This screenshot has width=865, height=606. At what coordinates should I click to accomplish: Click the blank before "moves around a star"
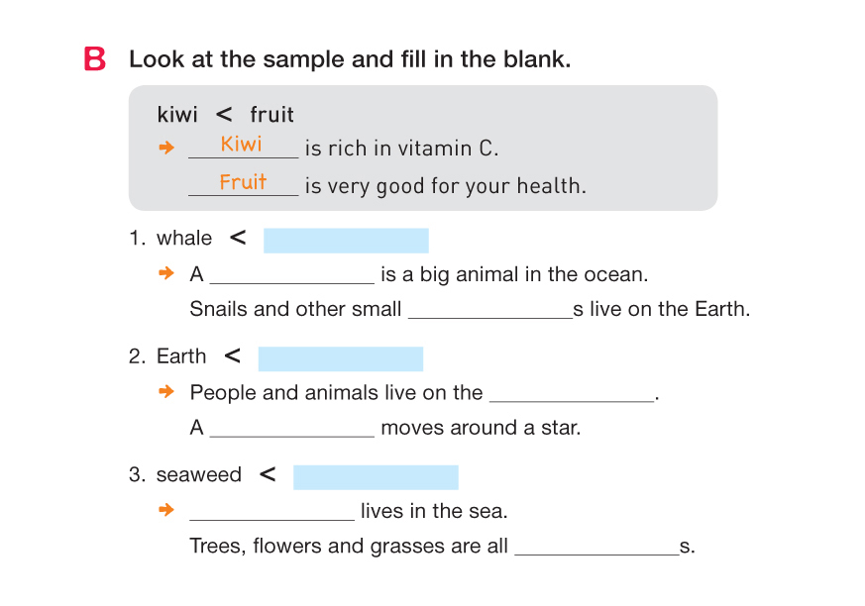tap(292, 430)
